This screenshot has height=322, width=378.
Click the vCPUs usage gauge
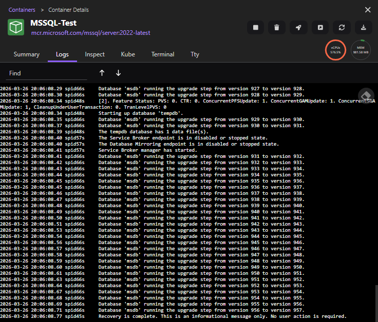pyautogui.click(x=335, y=50)
